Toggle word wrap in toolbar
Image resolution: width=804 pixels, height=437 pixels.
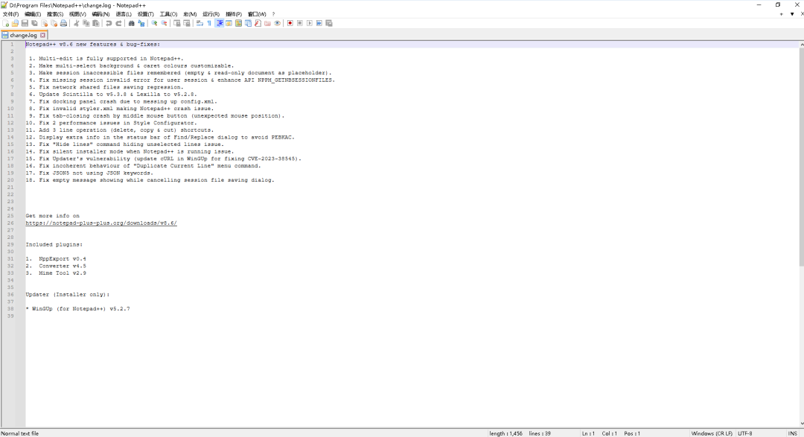point(200,23)
